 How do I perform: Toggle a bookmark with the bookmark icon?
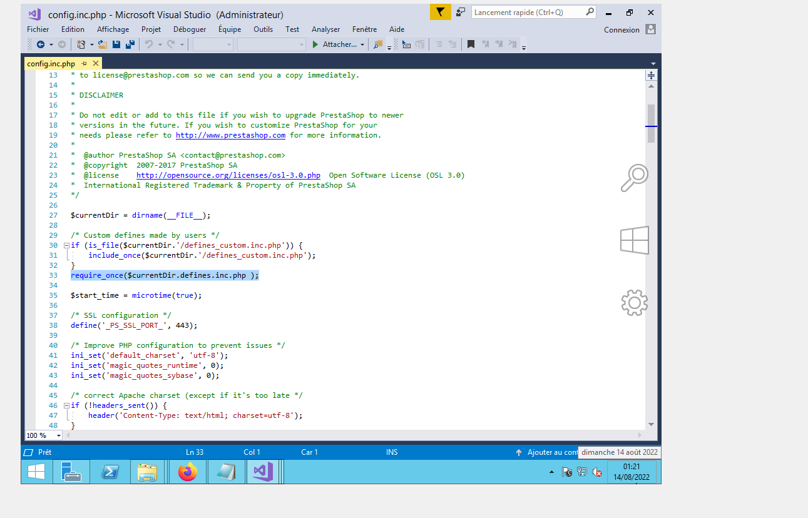[x=471, y=44]
